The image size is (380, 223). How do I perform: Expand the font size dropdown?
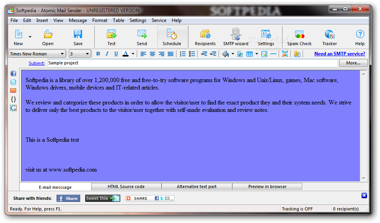pyautogui.click(x=87, y=54)
